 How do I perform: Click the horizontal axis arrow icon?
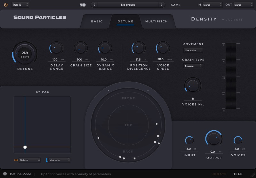tap(16, 160)
